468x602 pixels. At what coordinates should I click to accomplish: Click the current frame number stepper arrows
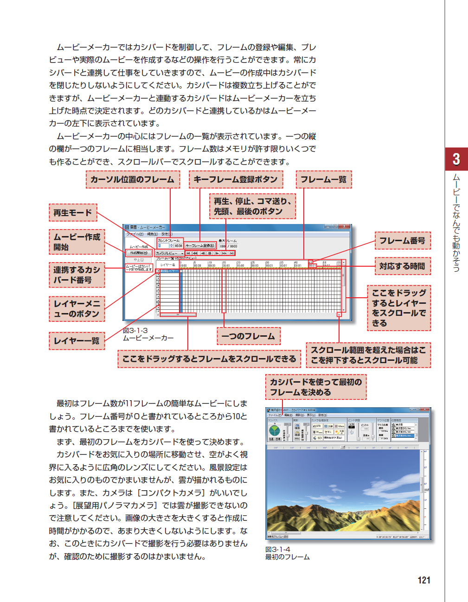(x=171, y=246)
